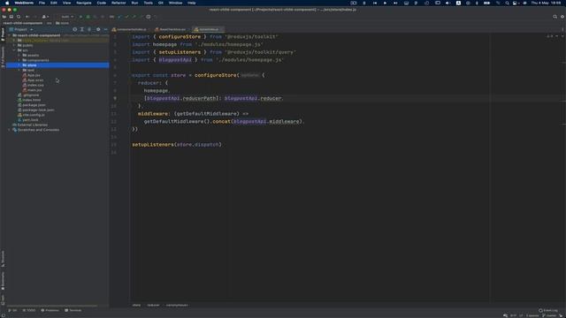Open the Bookmarks side tool button
The image size is (566, 318).
[x=3, y=281]
